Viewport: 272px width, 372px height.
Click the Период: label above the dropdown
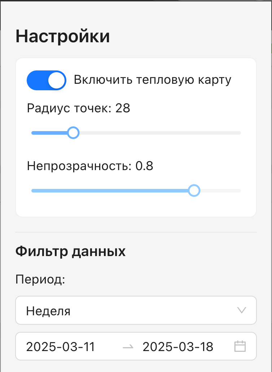point(40,280)
